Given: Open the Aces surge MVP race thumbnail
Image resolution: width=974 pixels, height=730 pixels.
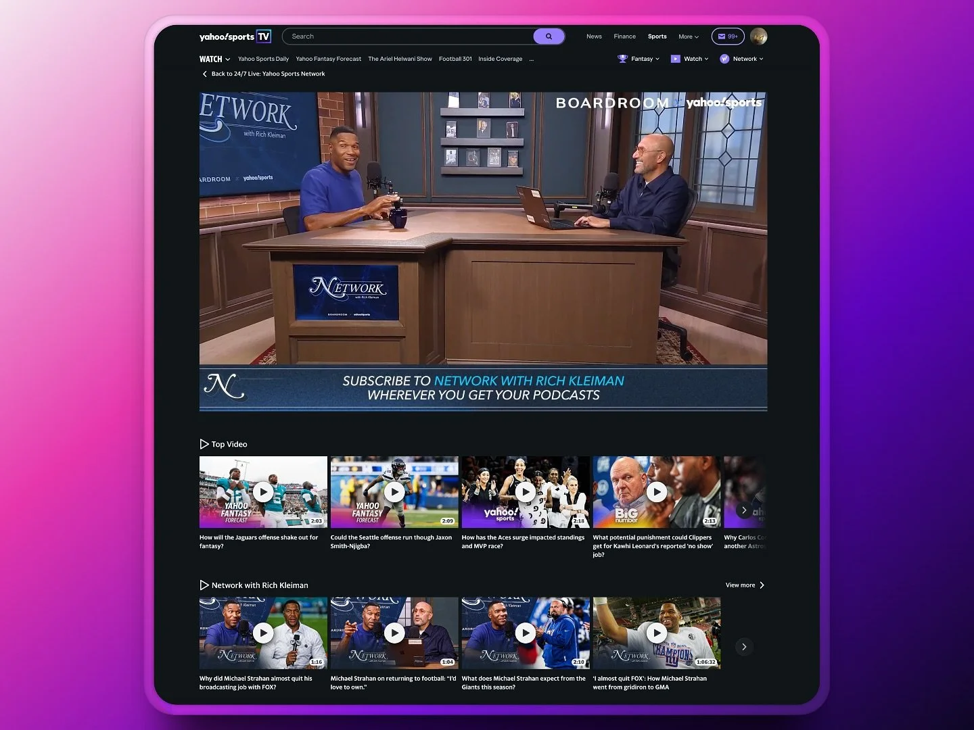Looking at the screenshot, I should tap(525, 492).
